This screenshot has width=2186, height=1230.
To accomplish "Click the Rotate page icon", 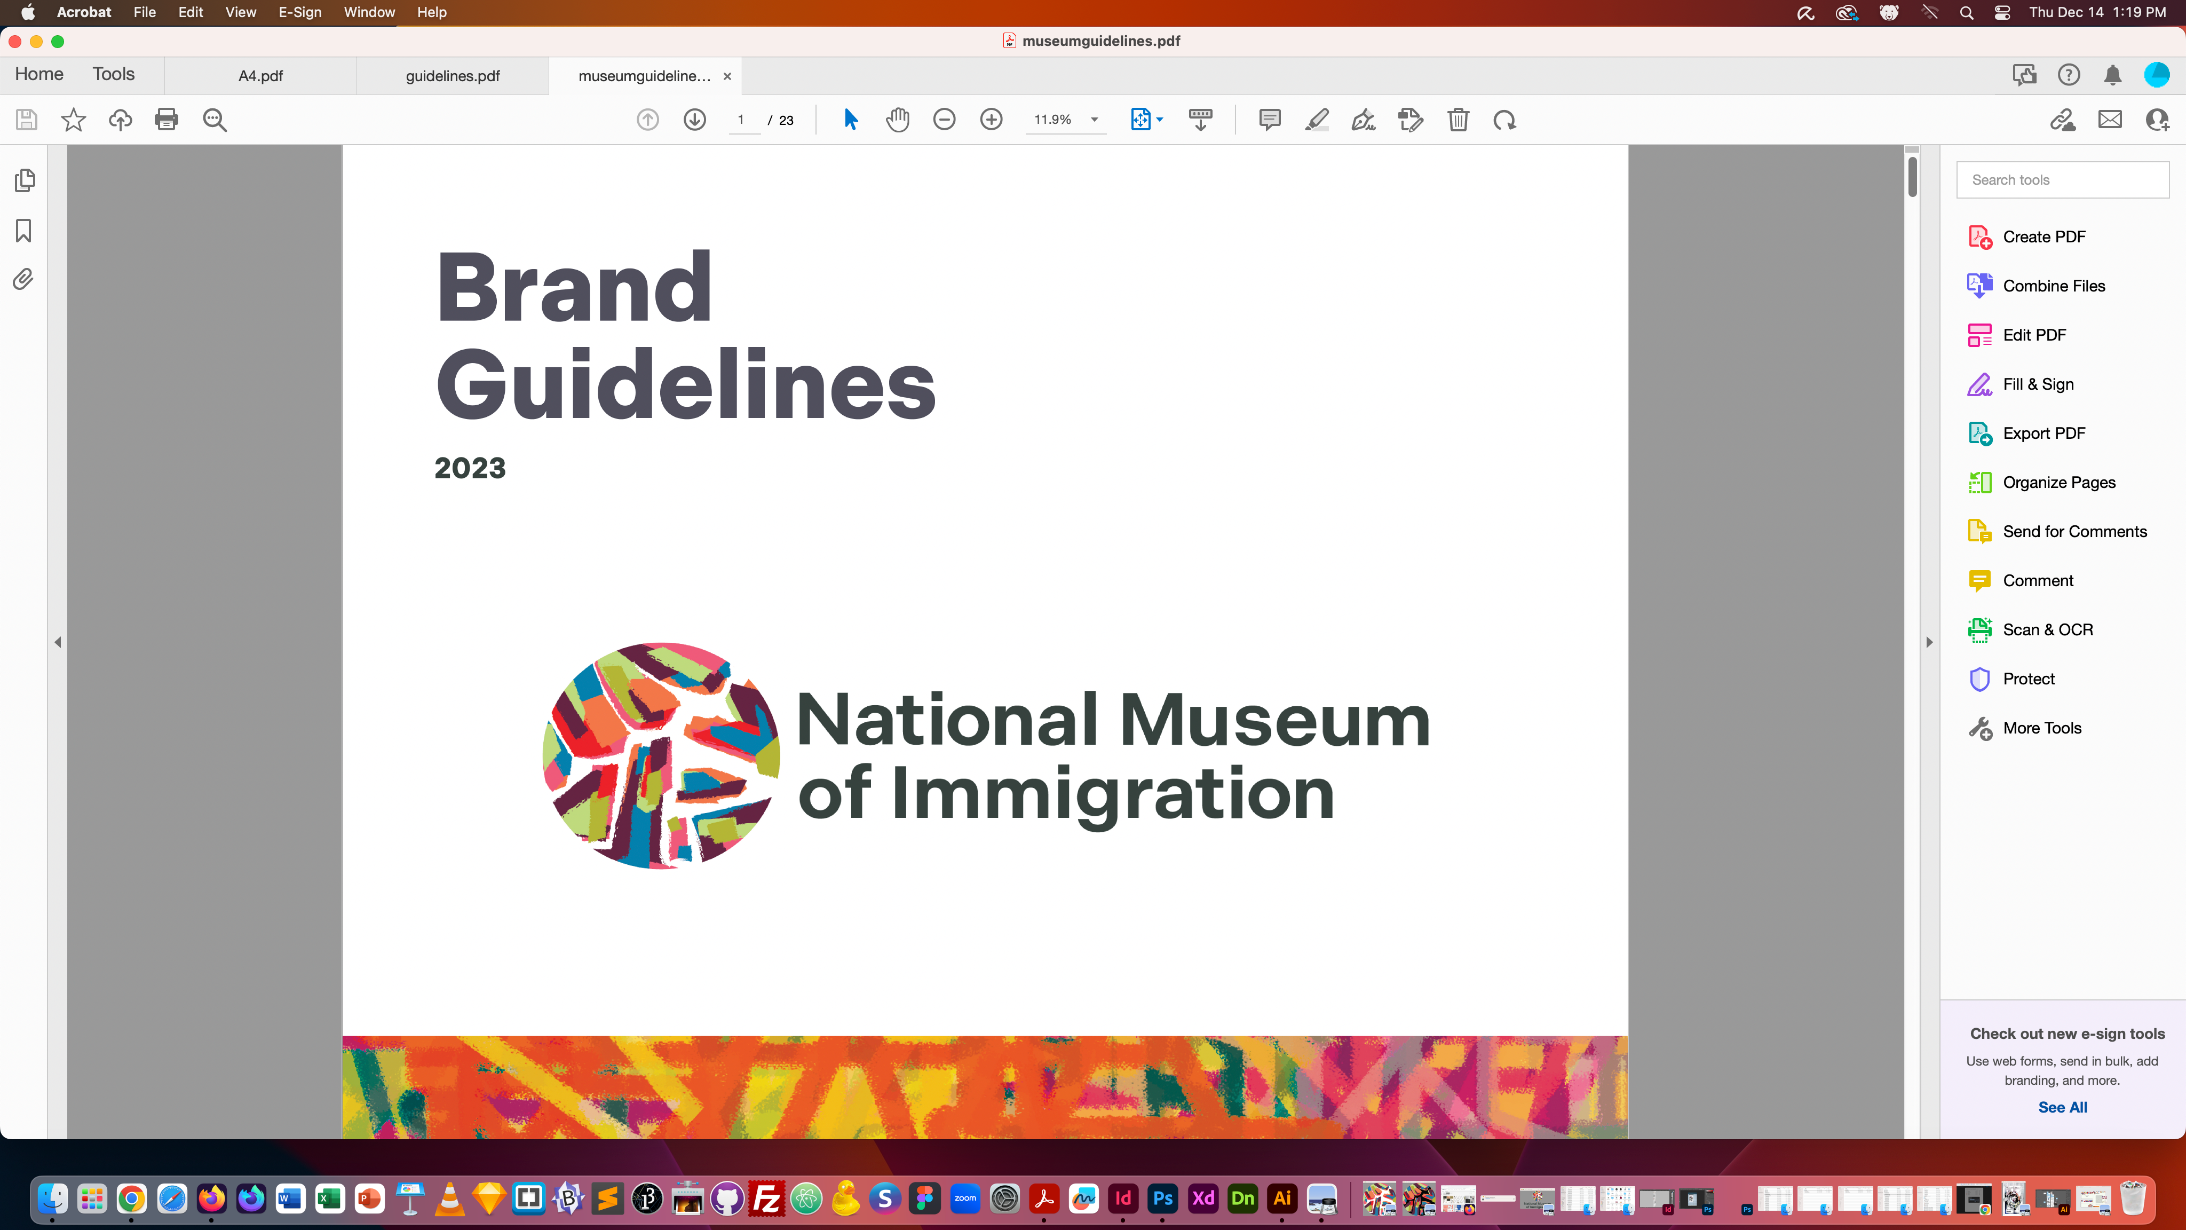I will (x=1504, y=120).
